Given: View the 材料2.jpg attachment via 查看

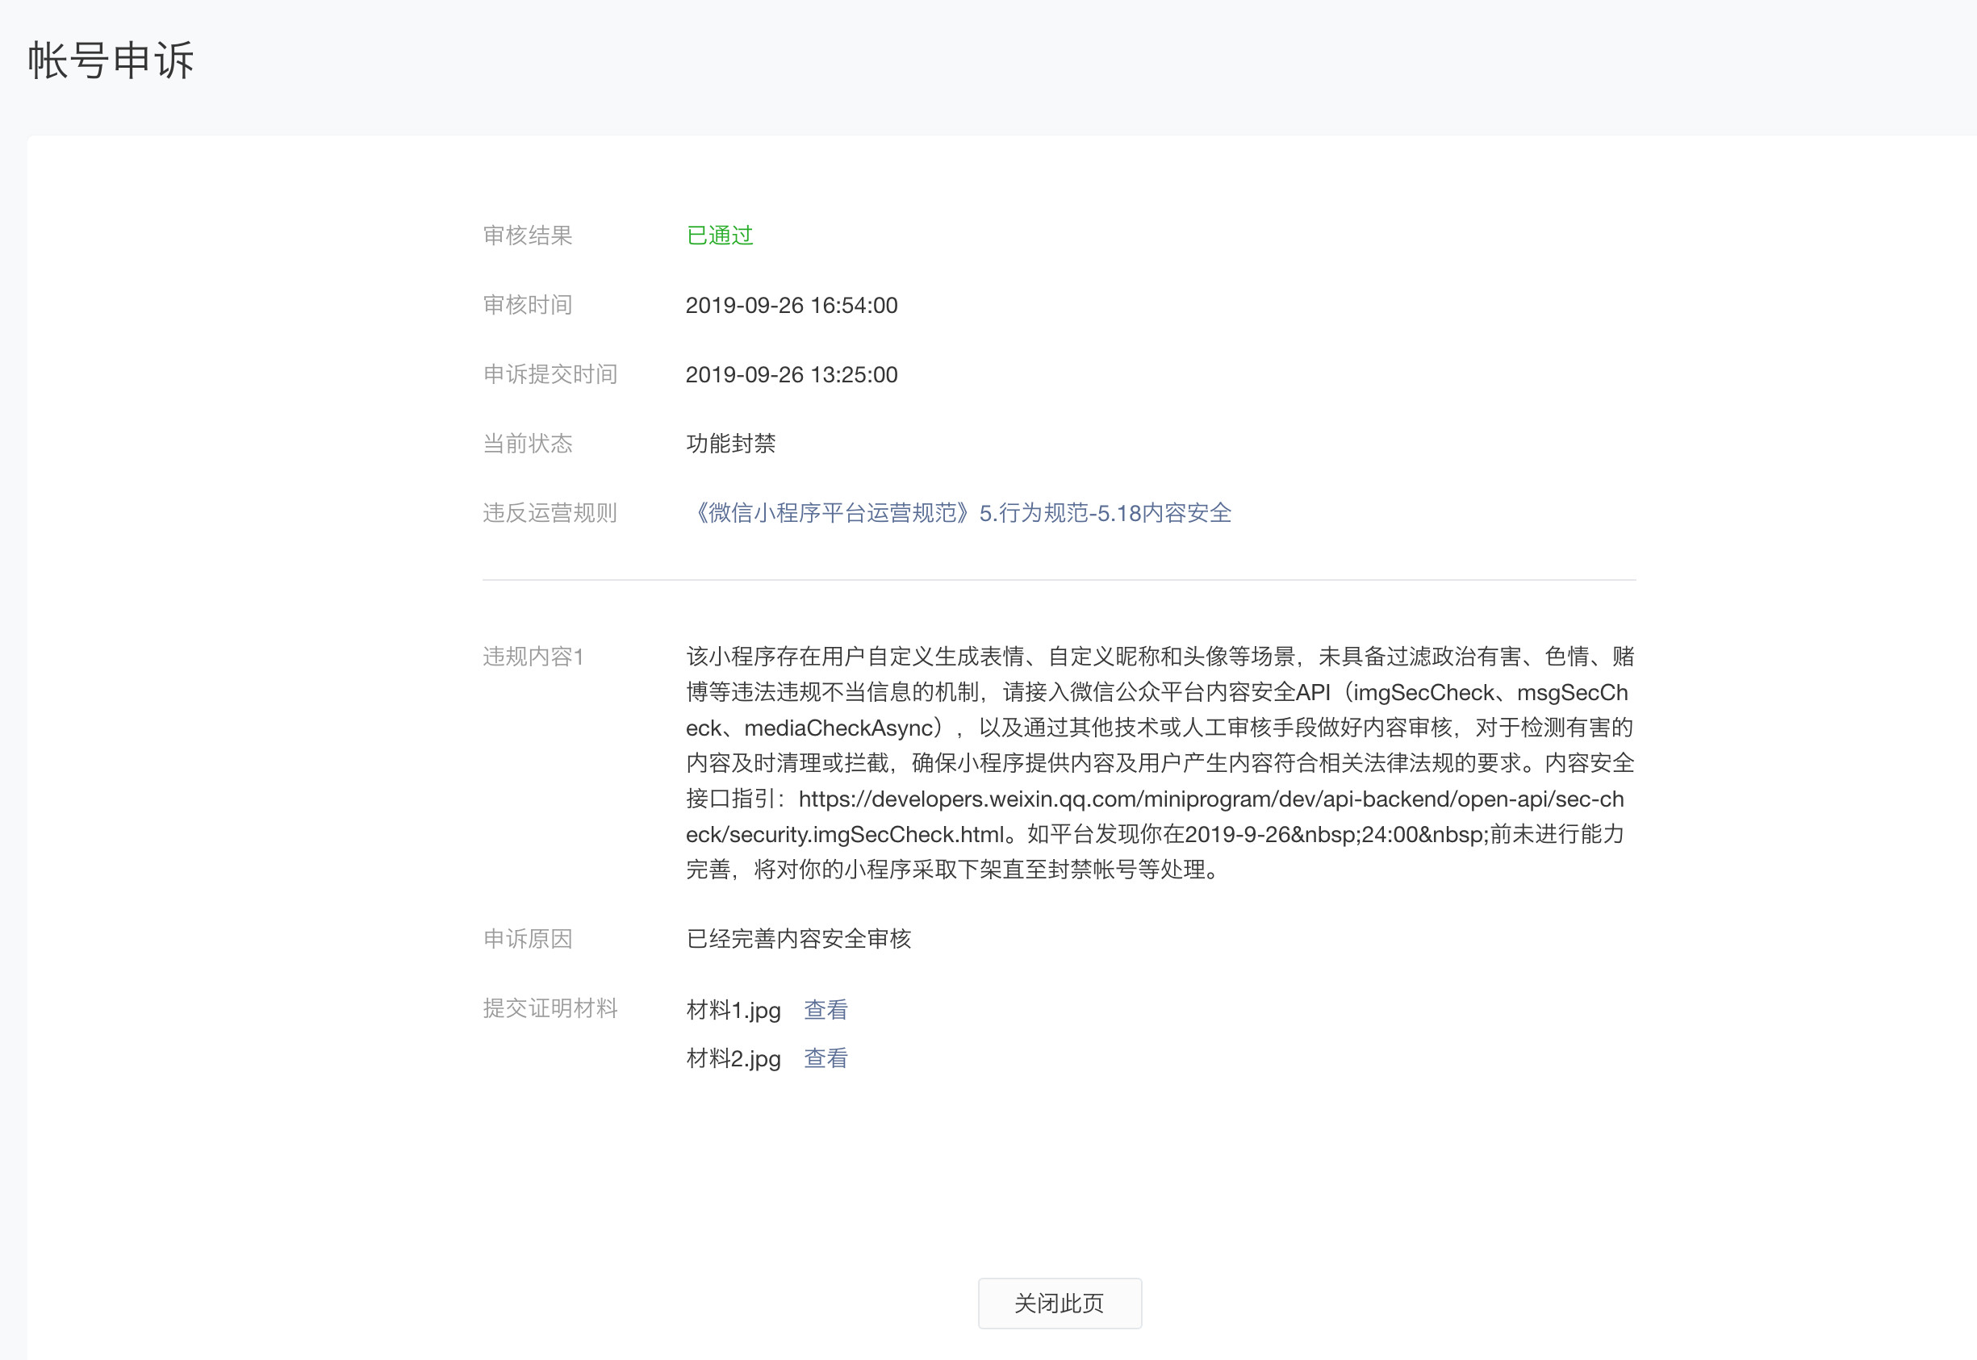Looking at the screenshot, I should click(825, 1058).
